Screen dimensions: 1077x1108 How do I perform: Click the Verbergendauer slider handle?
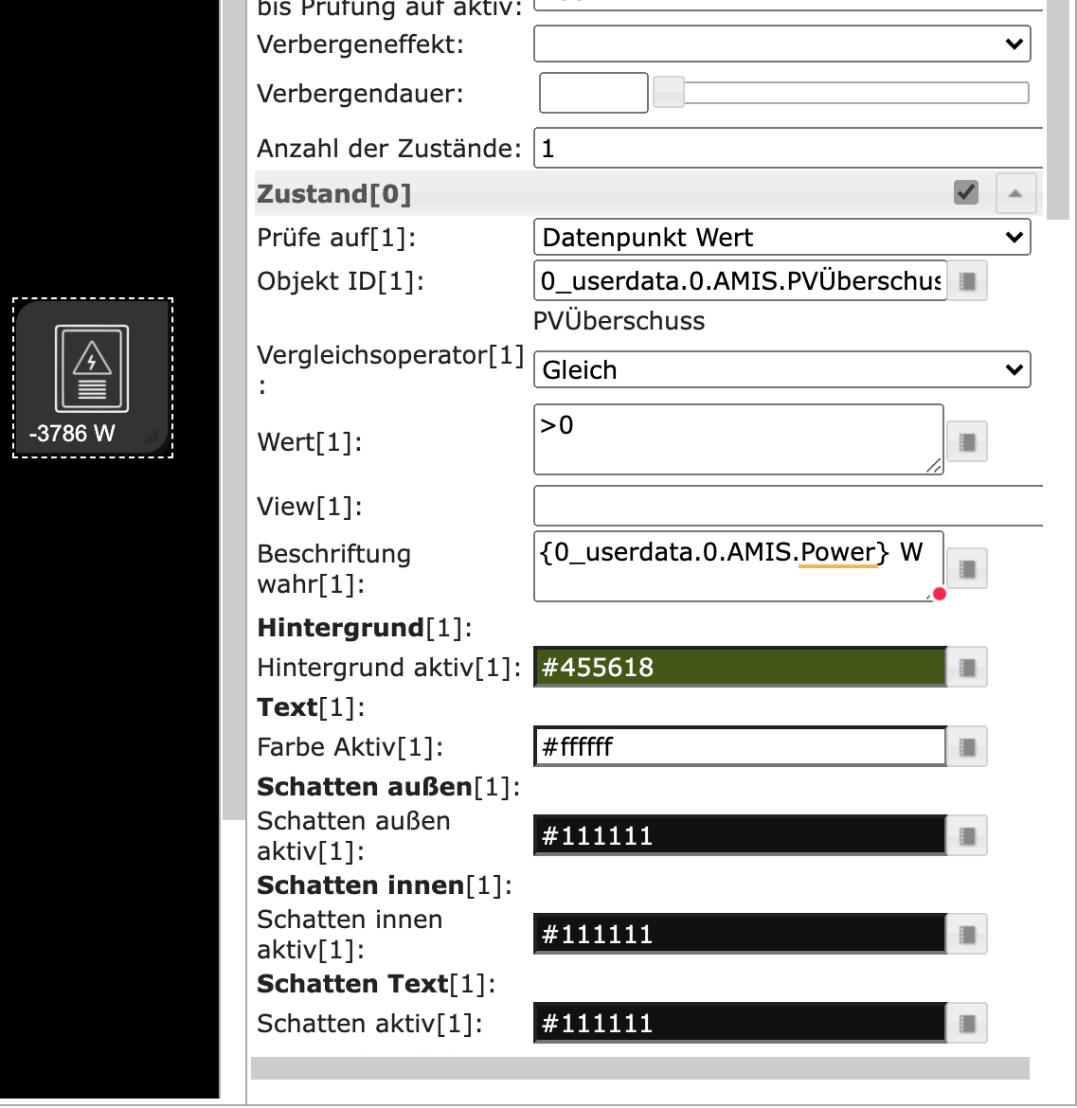(669, 93)
